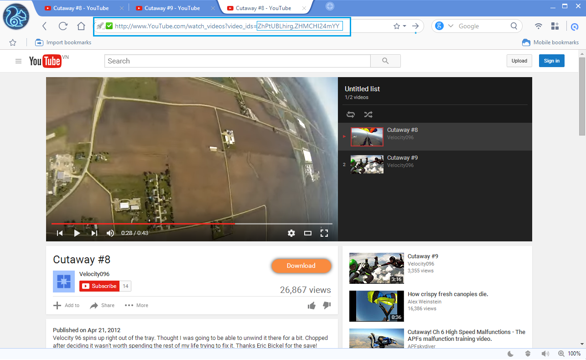
Task: Open the bookmarks bar star icon
Action: pos(13,42)
